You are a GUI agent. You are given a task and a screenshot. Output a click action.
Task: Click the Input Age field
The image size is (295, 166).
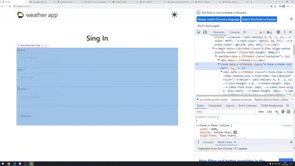click(x=38, y=77)
